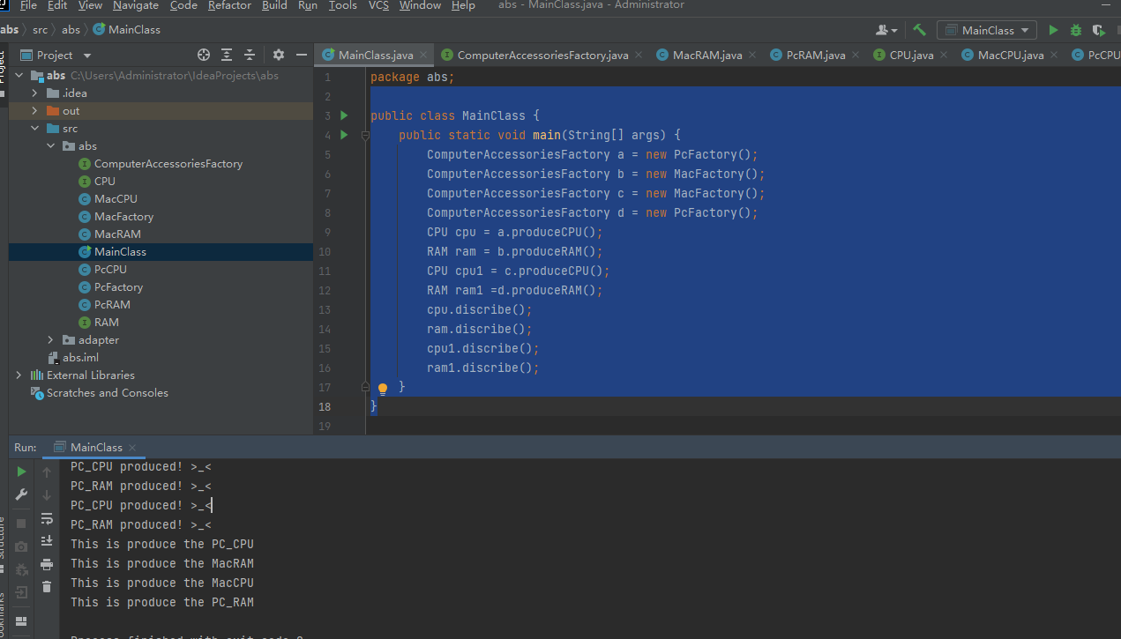The width and height of the screenshot is (1121, 639).
Task: Toggle scroll to end in the Run console
Action: 47,540
